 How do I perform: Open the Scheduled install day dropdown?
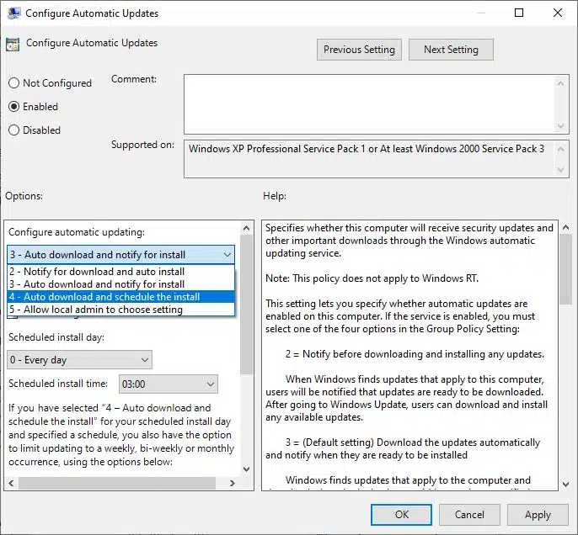click(79, 359)
